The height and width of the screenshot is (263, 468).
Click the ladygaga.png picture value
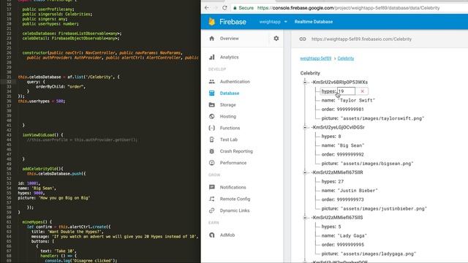pos(378,254)
